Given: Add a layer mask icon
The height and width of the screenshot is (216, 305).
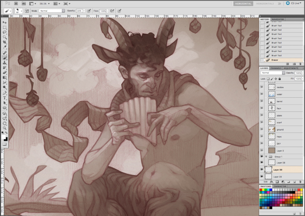Looking at the screenshot, I should coord(277,182).
